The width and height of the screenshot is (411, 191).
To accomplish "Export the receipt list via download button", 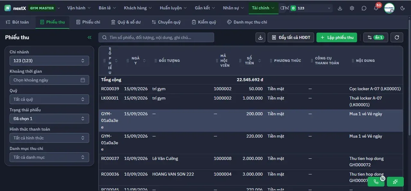I will 260,37.
